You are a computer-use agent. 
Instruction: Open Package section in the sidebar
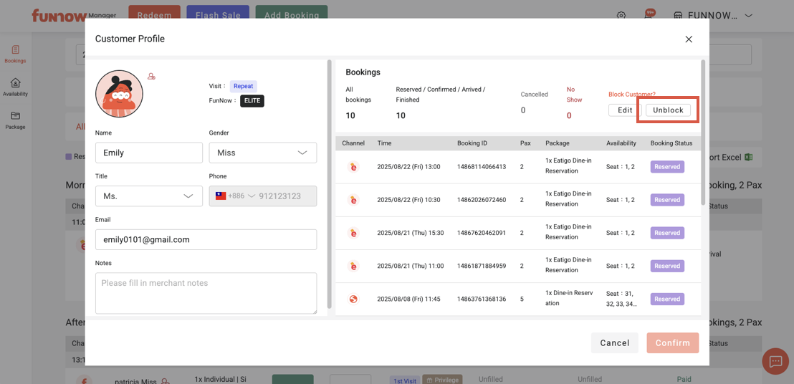point(15,120)
